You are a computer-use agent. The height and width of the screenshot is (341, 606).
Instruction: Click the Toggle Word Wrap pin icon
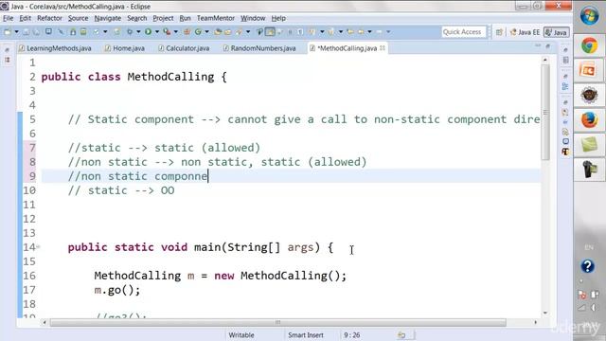(260, 31)
